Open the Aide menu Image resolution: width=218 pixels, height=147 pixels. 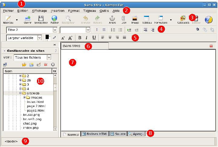[x=116, y=11]
